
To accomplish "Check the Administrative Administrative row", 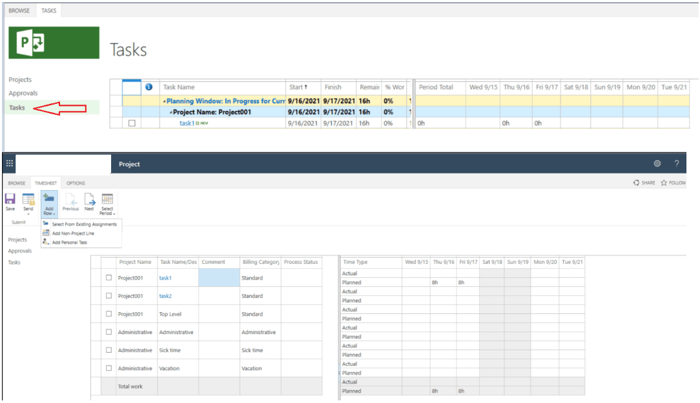I will tap(108, 331).
